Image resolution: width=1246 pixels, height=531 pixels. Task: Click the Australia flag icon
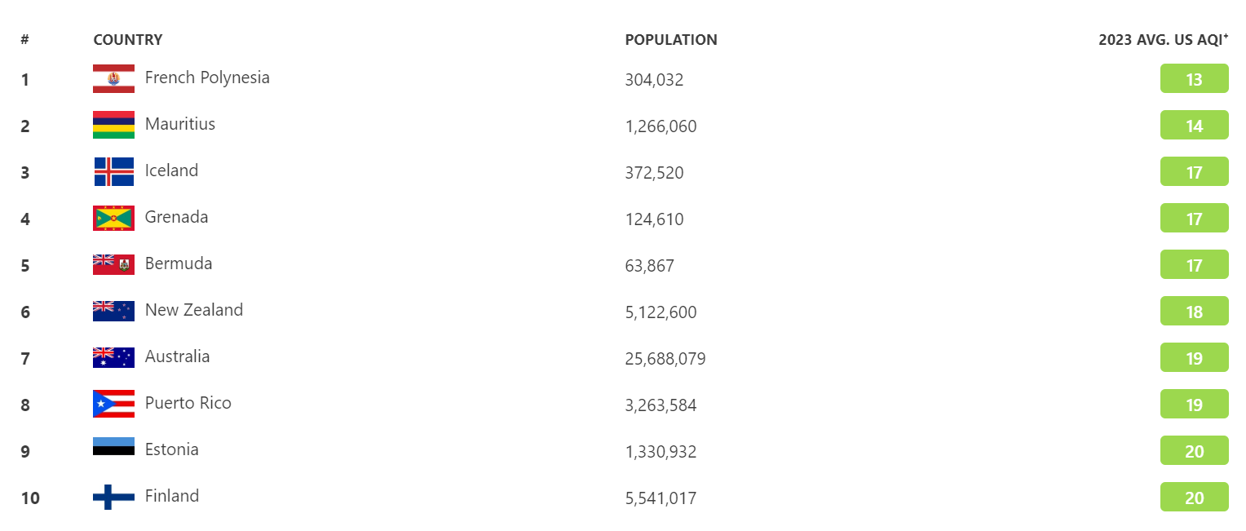click(113, 357)
